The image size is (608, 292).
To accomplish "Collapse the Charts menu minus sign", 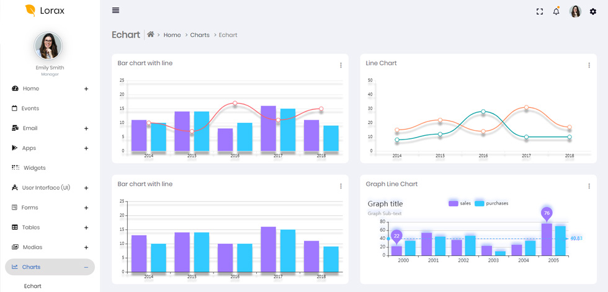I will pos(86,267).
